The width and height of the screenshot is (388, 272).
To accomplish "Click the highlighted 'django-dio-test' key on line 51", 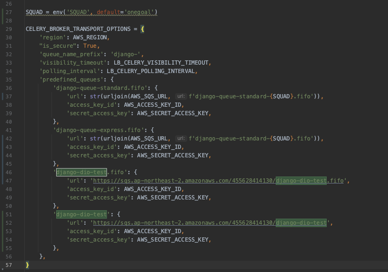I will point(81,214).
